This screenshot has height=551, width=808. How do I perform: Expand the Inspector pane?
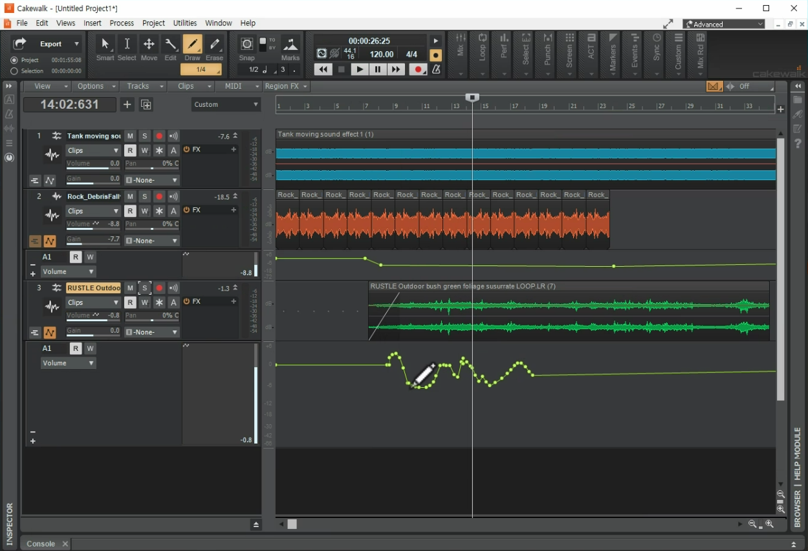tap(9, 85)
